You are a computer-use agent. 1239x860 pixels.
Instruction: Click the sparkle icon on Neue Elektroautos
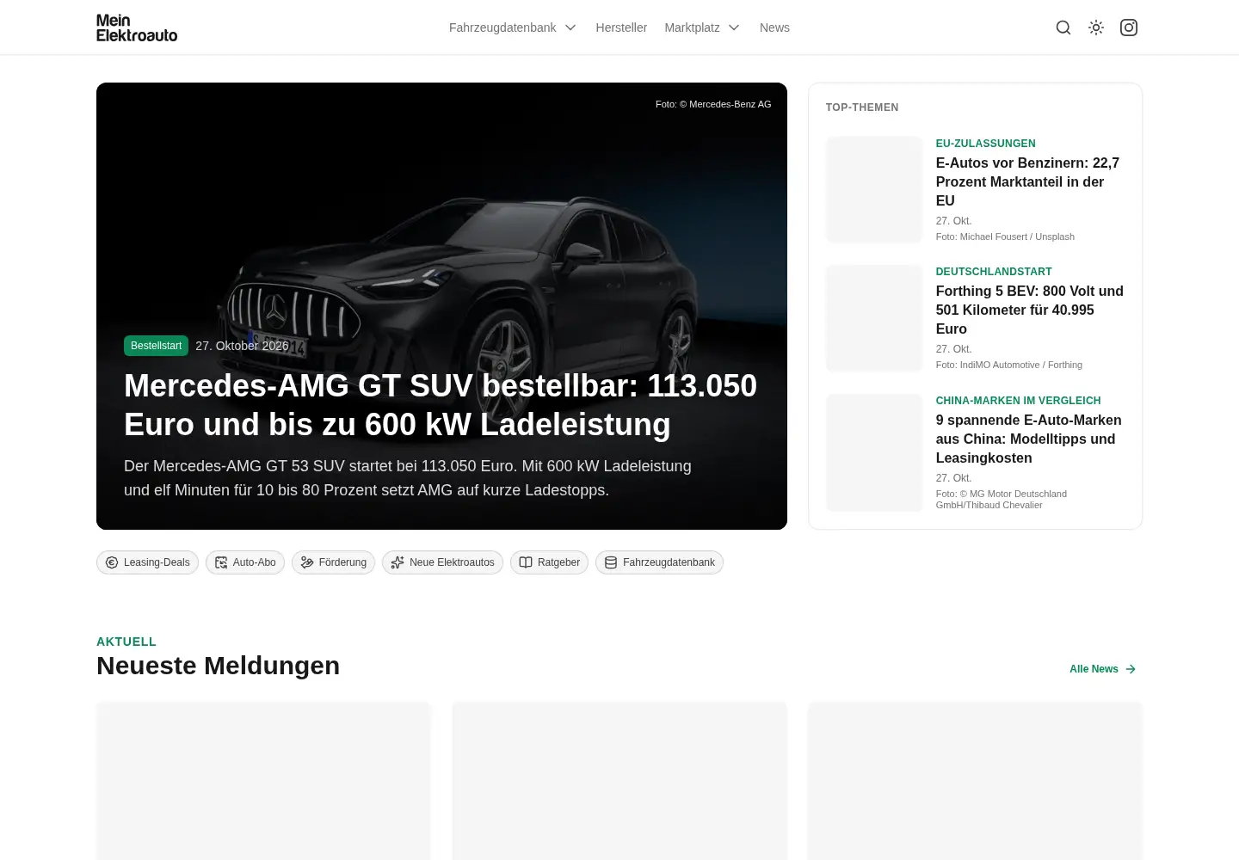point(398,562)
